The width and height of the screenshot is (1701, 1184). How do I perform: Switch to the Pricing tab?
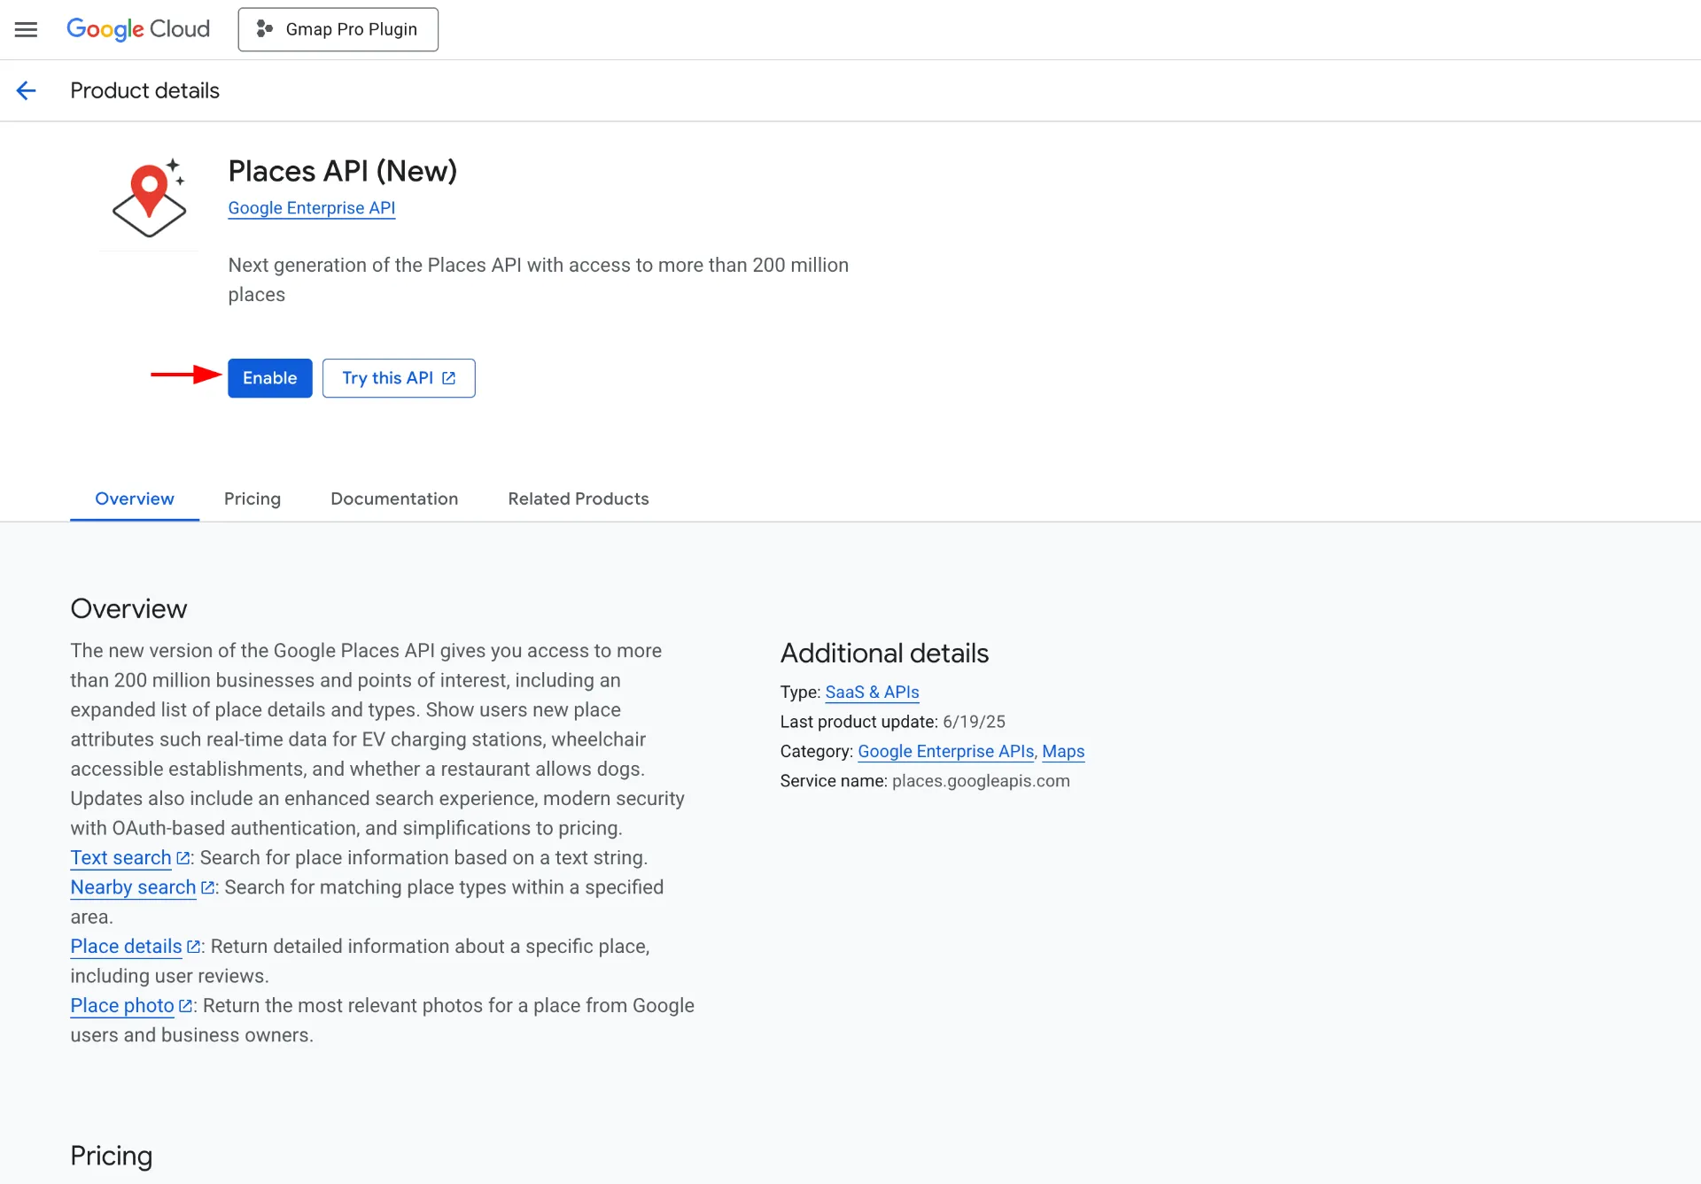252,499
